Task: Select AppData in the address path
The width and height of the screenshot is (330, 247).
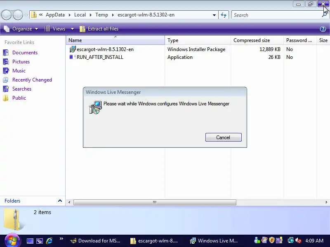Action: tap(55, 15)
